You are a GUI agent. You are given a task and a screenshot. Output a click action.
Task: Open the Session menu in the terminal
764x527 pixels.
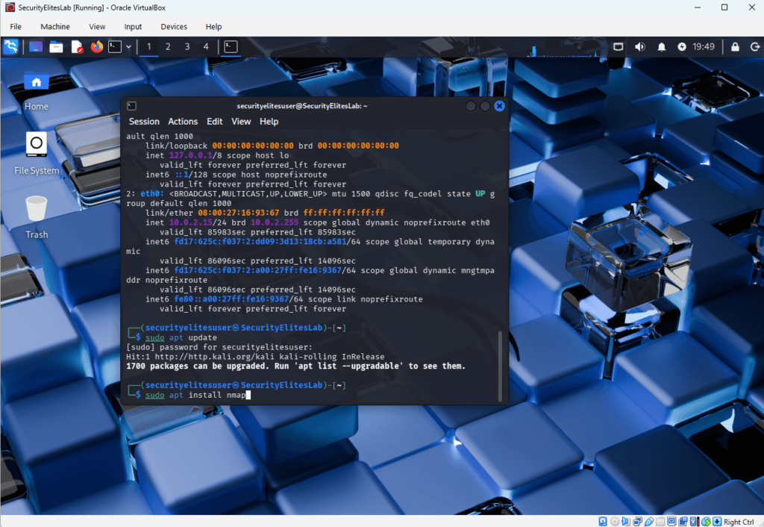[144, 121]
